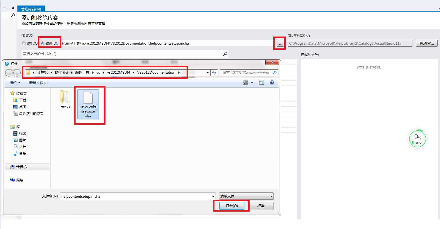This screenshot has width=440, height=229.
Task: Click the filter documents search magnifier icon
Action: pyautogui.click(x=225, y=54)
